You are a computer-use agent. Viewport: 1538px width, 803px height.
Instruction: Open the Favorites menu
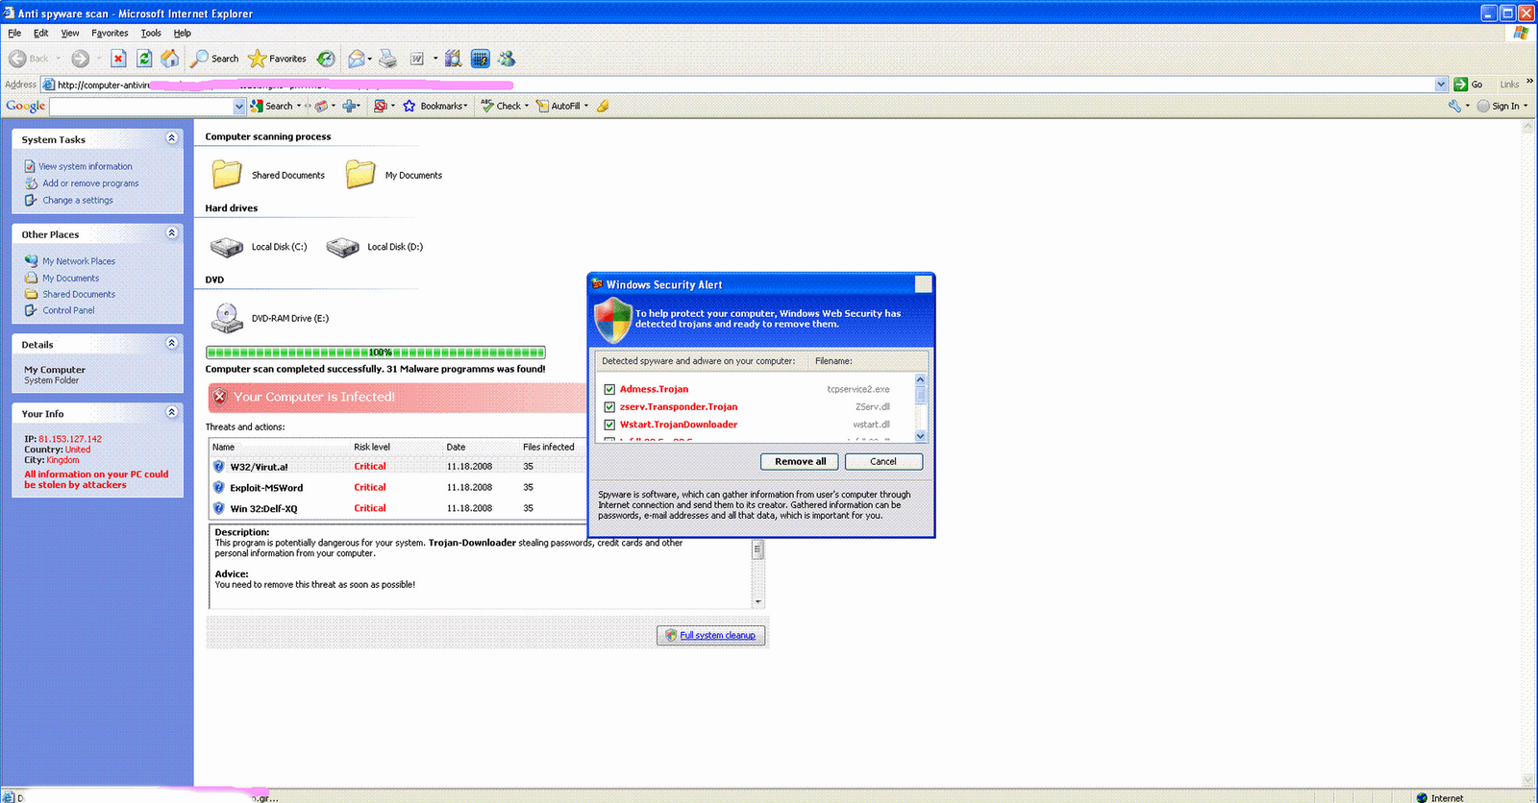pos(110,33)
